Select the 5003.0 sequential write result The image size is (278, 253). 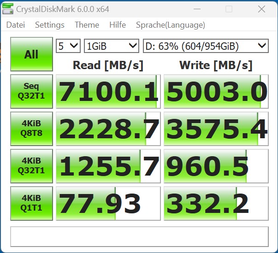[x=216, y=91]
